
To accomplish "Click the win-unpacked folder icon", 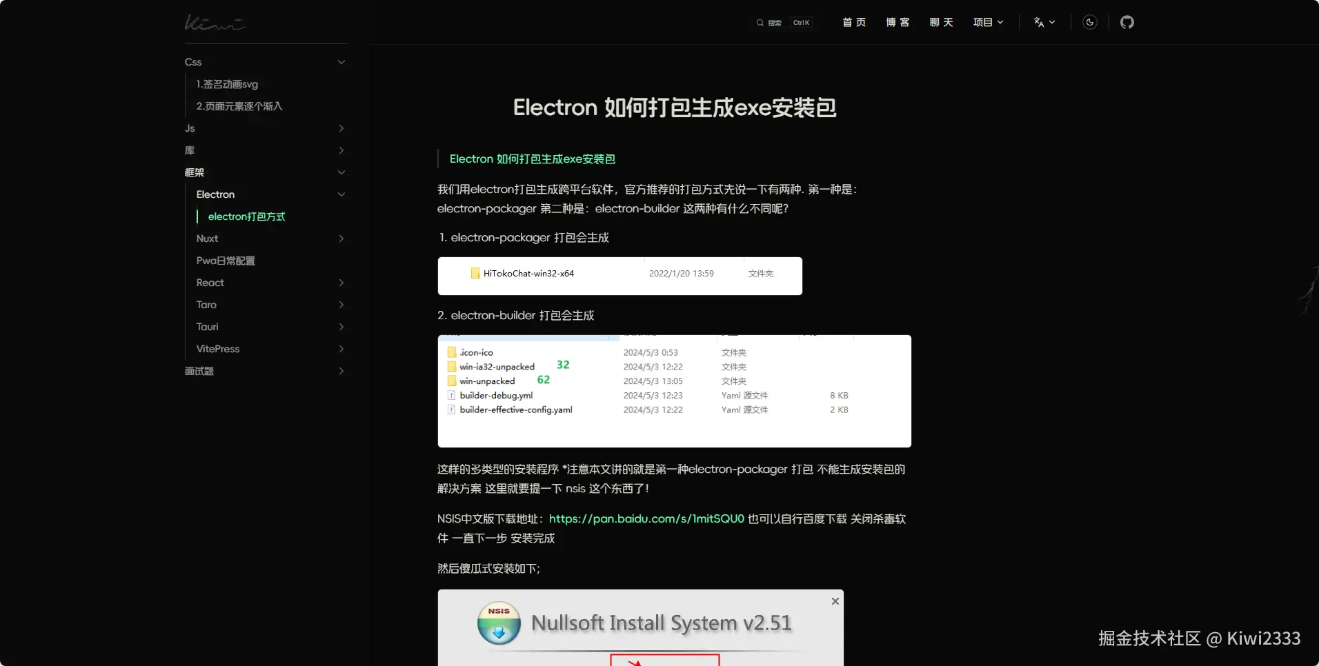I will pos(452,381).
